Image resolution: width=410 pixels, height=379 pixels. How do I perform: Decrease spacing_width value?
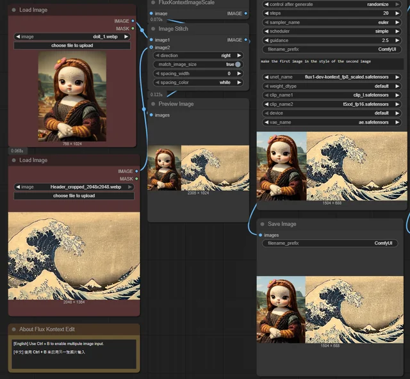158,74
